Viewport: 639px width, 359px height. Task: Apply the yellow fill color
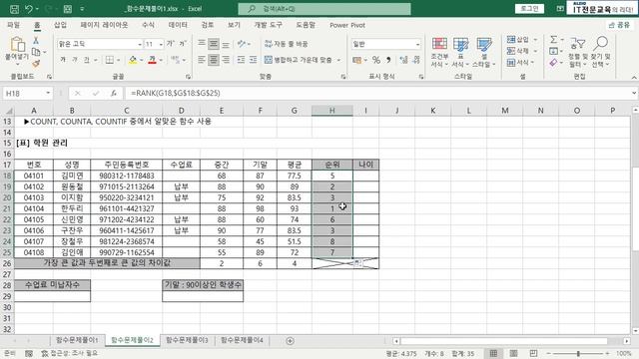pos(133,60)
